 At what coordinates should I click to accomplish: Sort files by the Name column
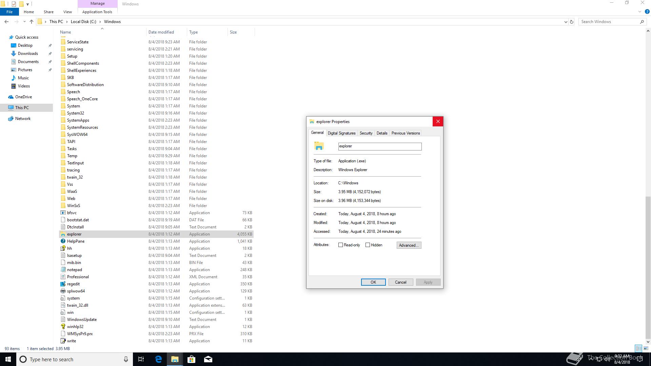point(102,32)
